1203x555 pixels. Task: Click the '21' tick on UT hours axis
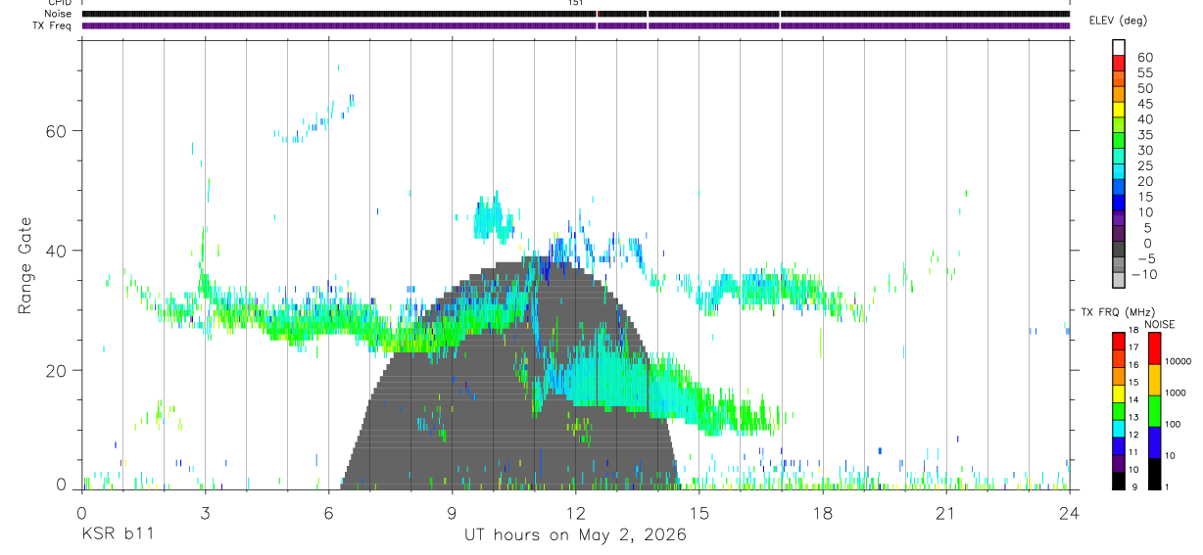(946, 512)
